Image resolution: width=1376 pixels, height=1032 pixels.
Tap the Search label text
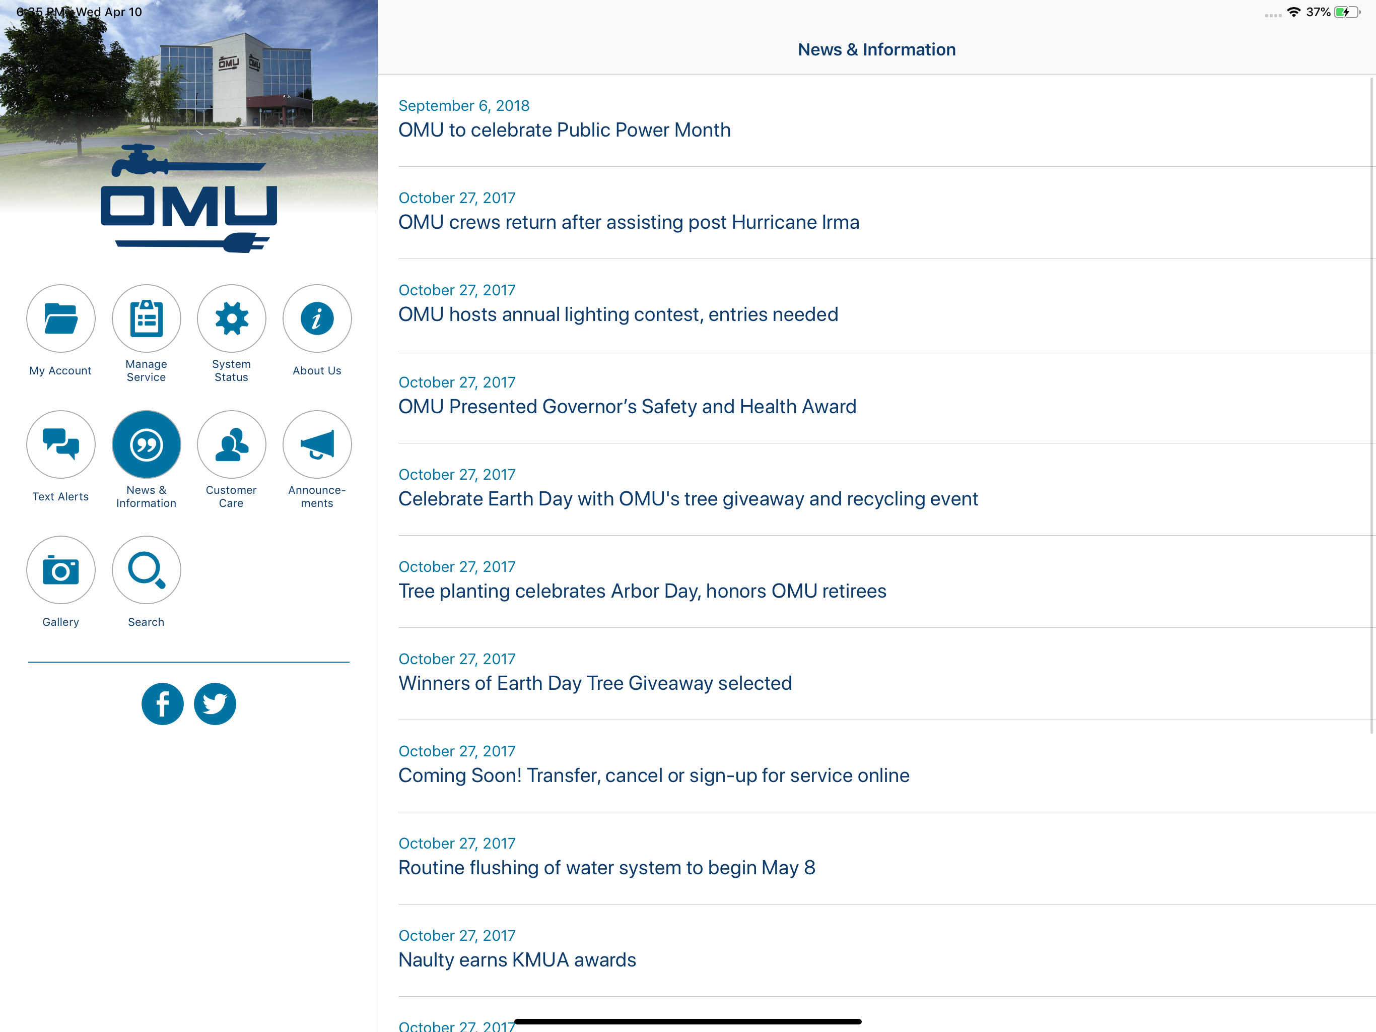146,622
